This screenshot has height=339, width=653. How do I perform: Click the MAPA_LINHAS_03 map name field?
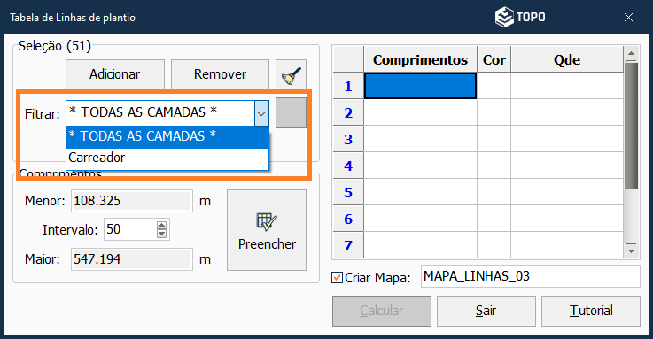click(530, 276)
